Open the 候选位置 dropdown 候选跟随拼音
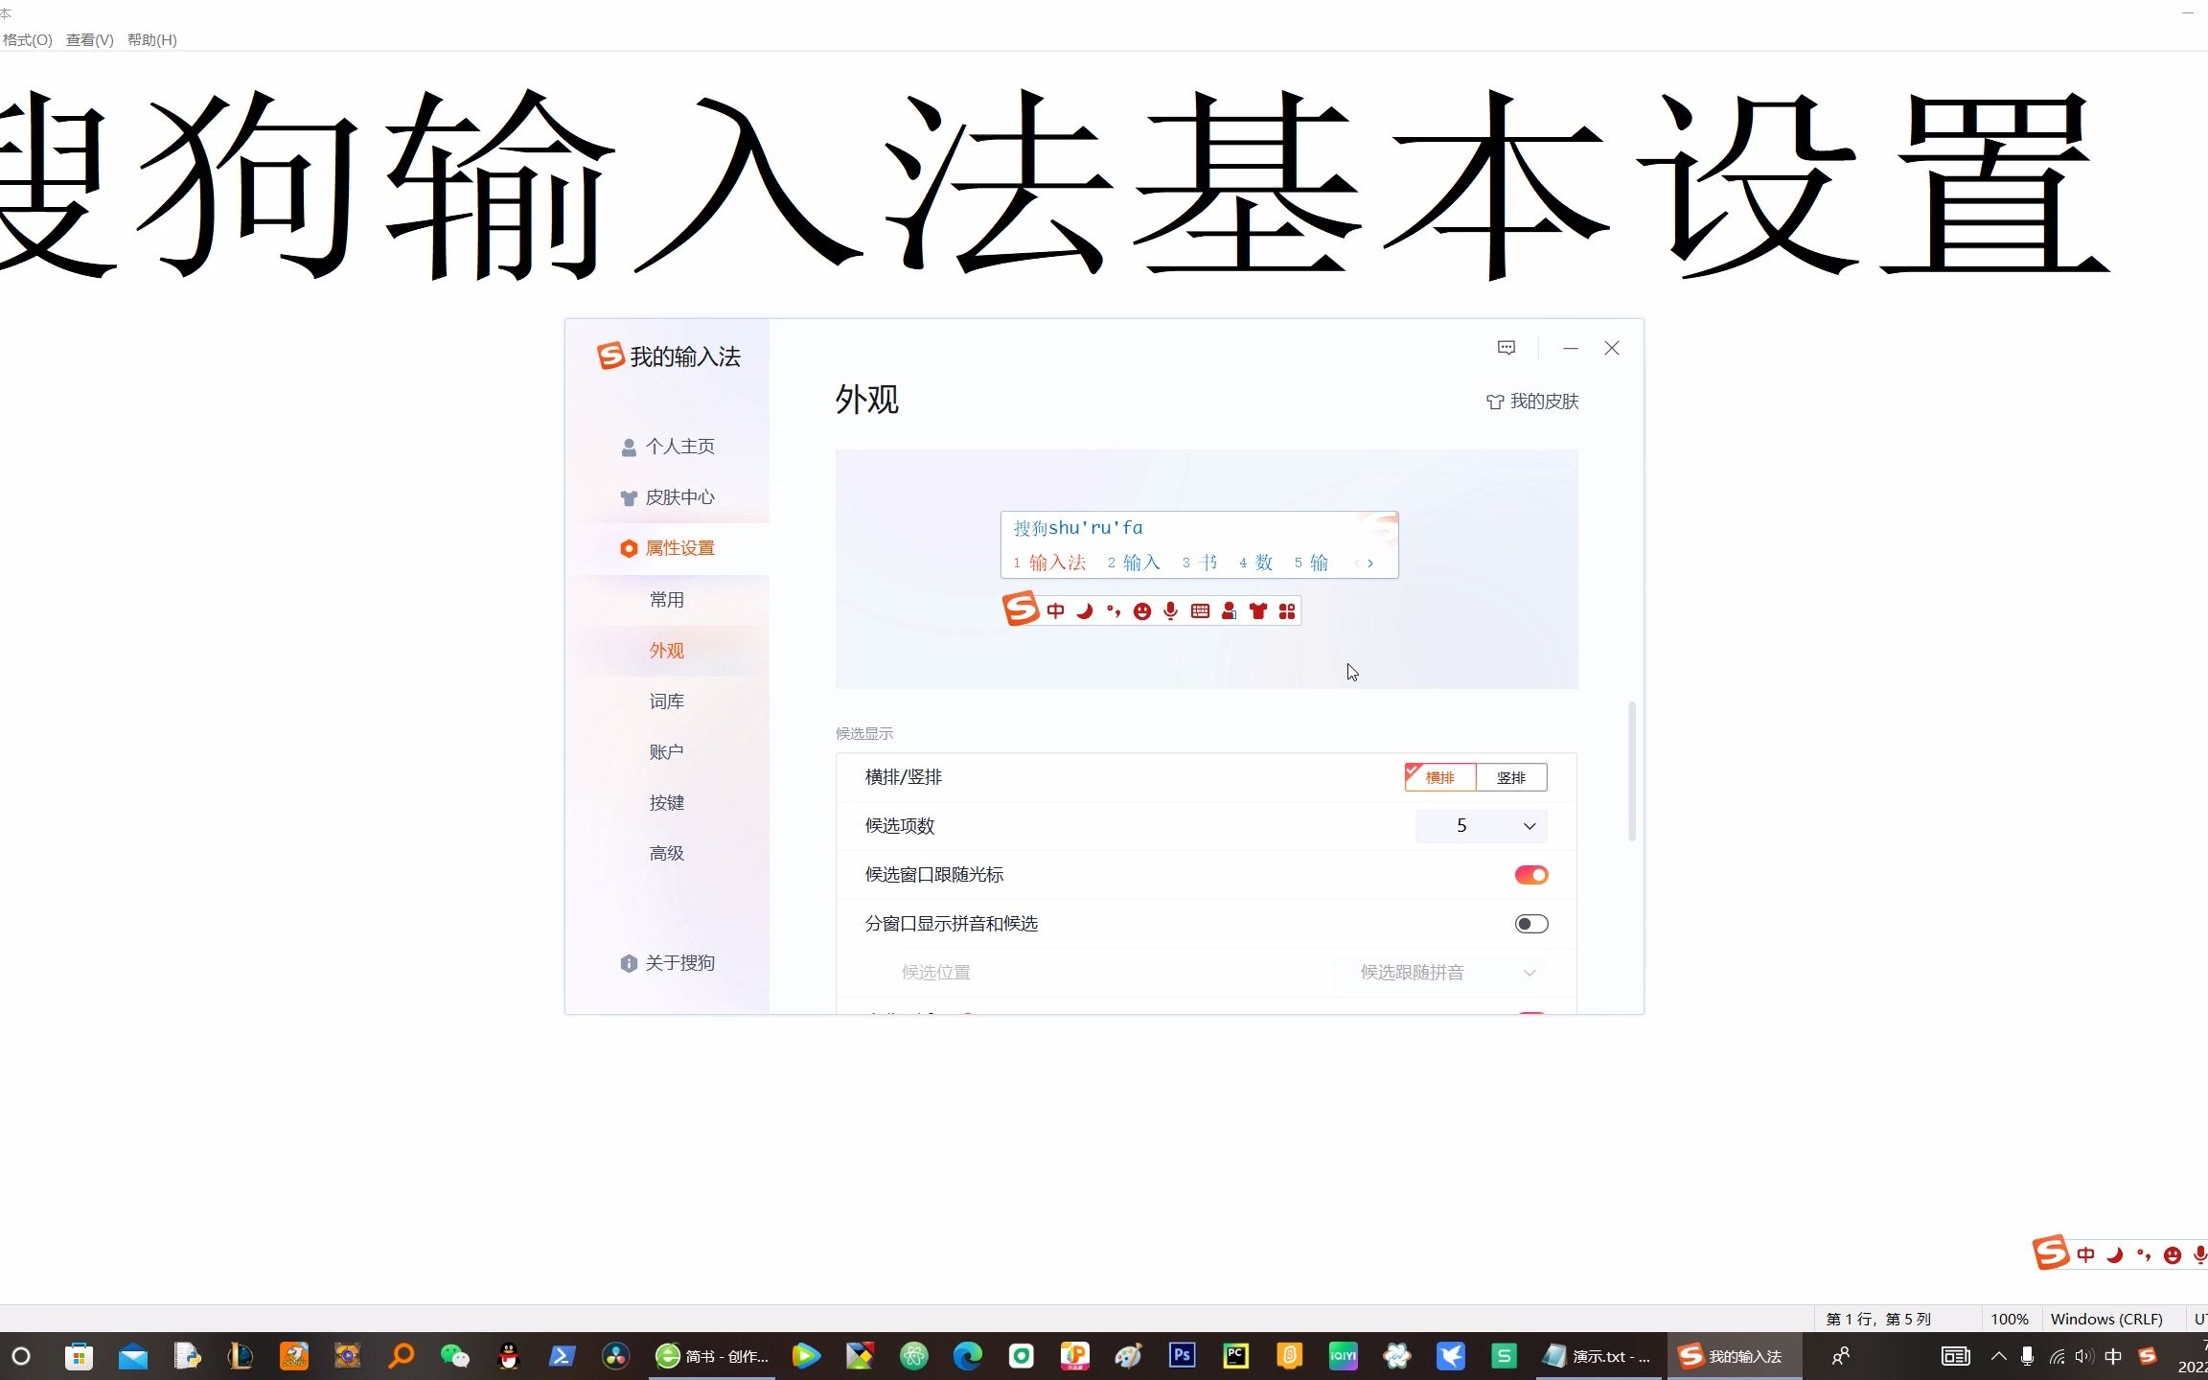Viewport: 2208px width, 1380px height. (1446, 973)
